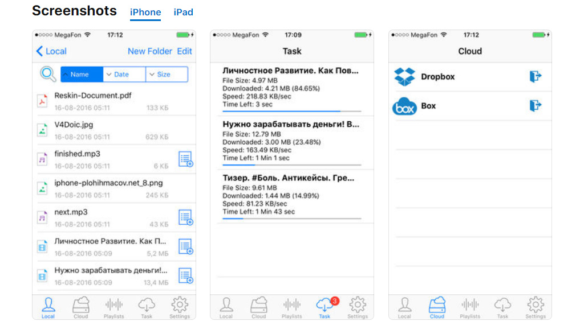Tap the playlist add icon beside next.mp3
This screenshot has height=321, width=584.
[185, 217]
